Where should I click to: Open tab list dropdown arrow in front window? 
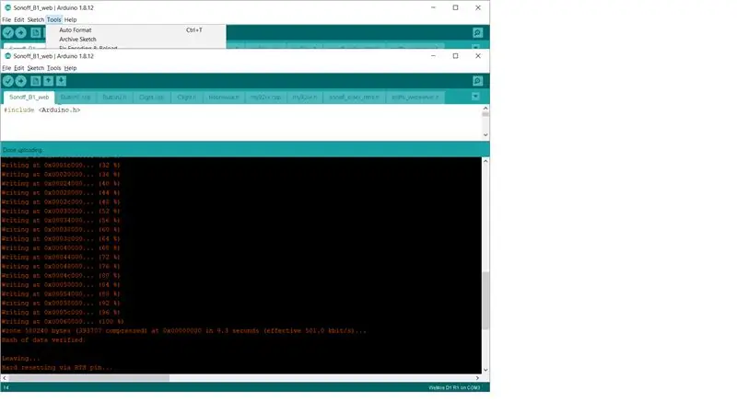tap(475, 97)
